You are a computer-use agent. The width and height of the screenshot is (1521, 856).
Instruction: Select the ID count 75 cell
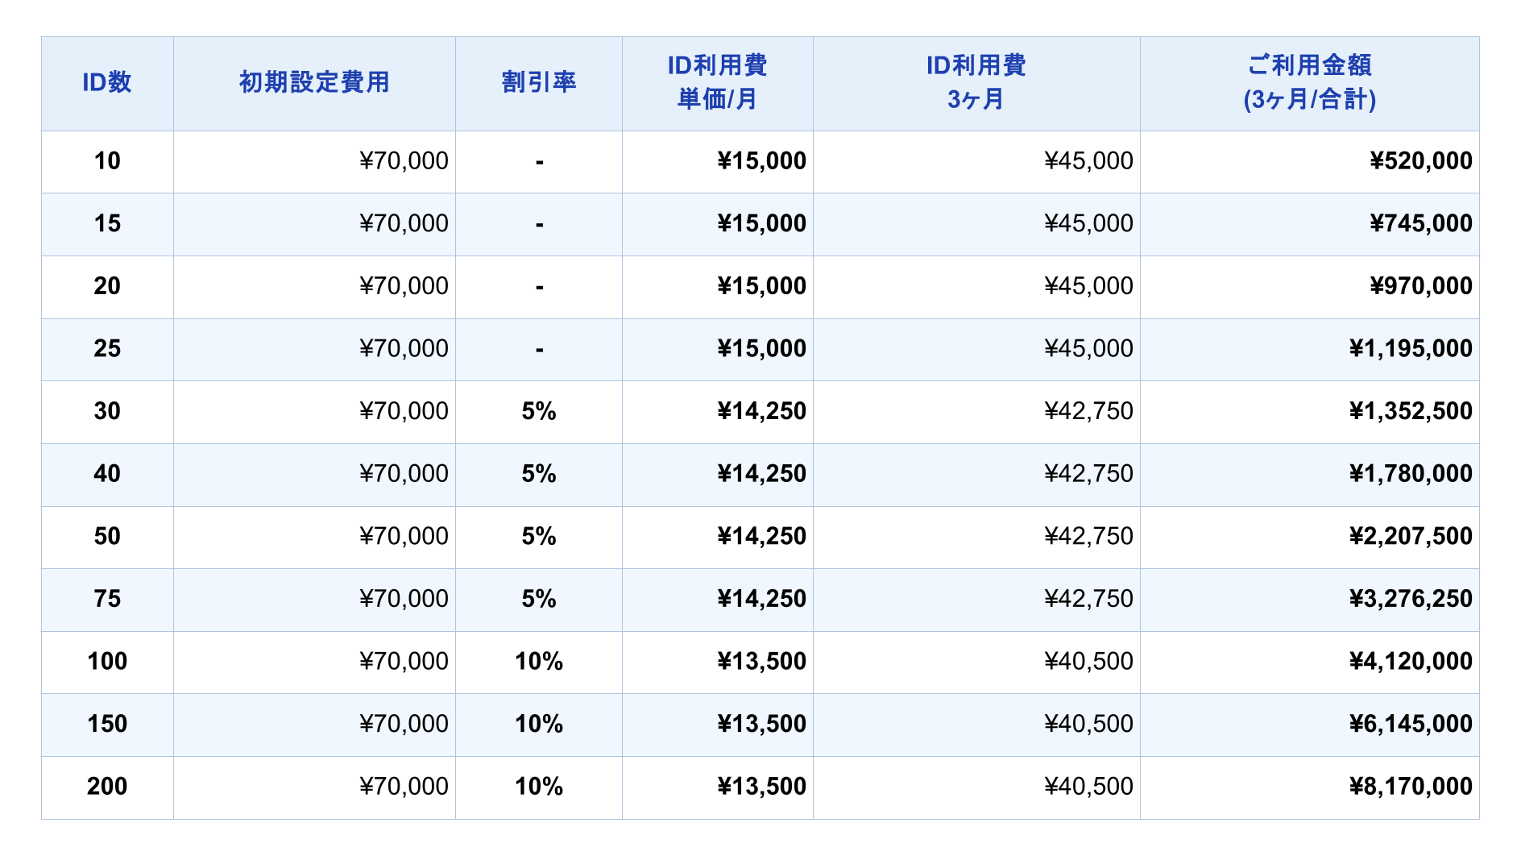pyautogui.click(x=107, y=599)
